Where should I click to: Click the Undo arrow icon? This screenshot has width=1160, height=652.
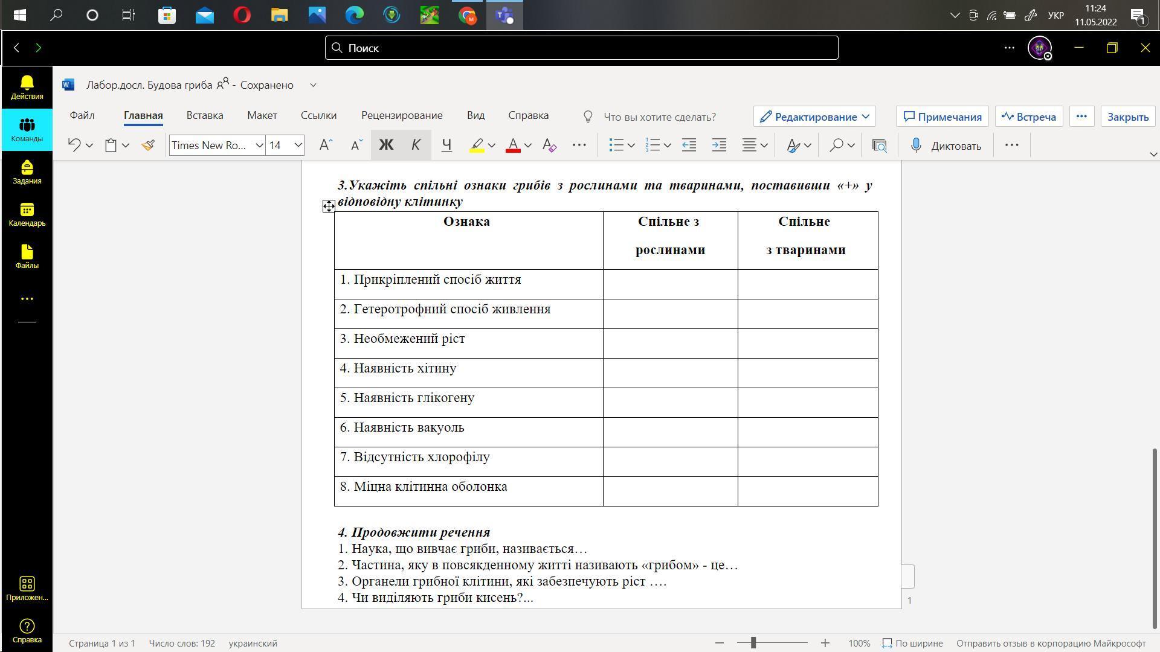pos(74,145)
